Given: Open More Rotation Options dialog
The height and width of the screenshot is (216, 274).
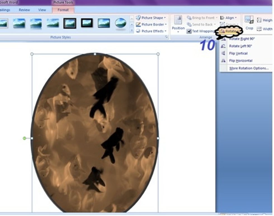Looking at the screenshot, I should [x=249, y=68].
